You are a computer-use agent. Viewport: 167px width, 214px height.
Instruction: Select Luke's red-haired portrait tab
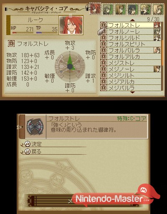coord(95,9)
